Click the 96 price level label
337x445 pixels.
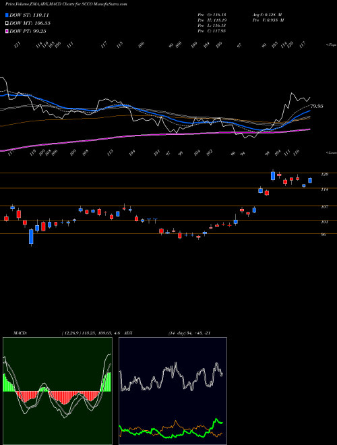click(x=324, y=235)
